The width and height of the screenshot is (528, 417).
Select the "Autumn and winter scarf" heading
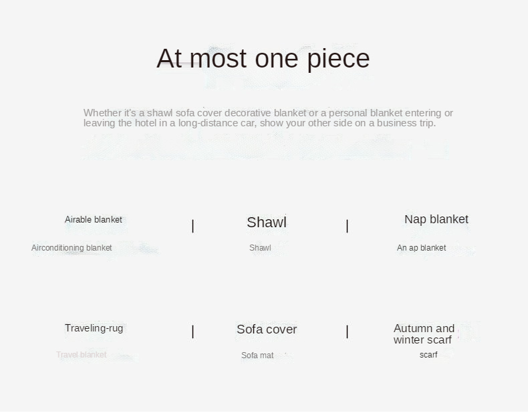click(x=424, y=334)
